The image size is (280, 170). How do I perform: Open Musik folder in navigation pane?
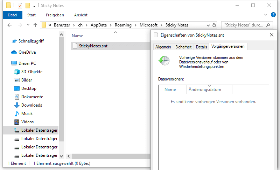[27, 114]
